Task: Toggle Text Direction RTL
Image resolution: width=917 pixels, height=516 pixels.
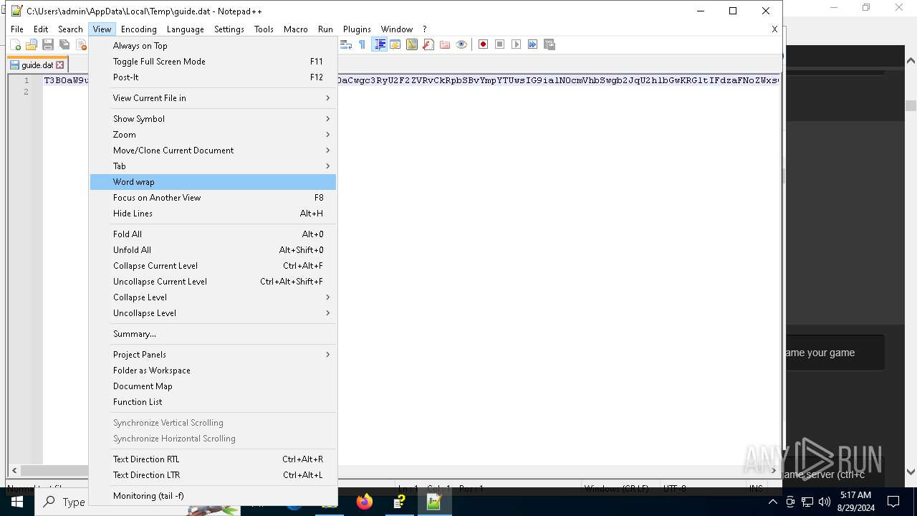Action: (213, 459)
